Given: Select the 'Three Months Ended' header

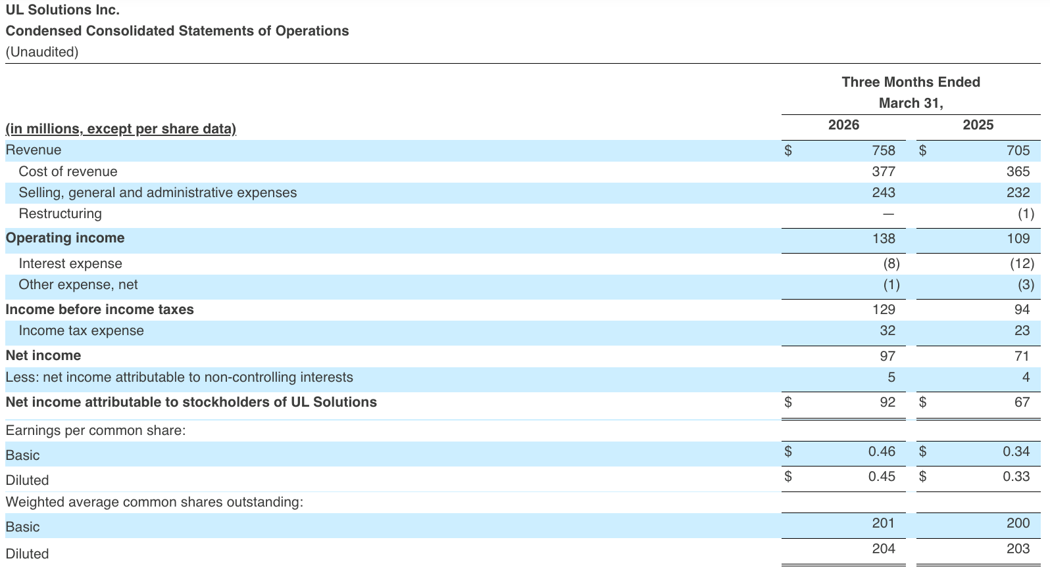Looking at the screenshot, I should 911,82.
